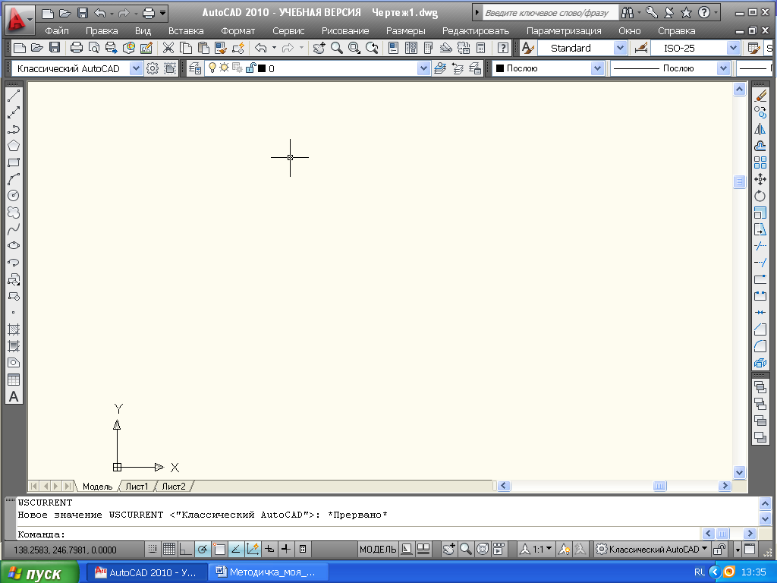
Task: Click the Plot (print) icon in standard toolbar
Action: 77,48
